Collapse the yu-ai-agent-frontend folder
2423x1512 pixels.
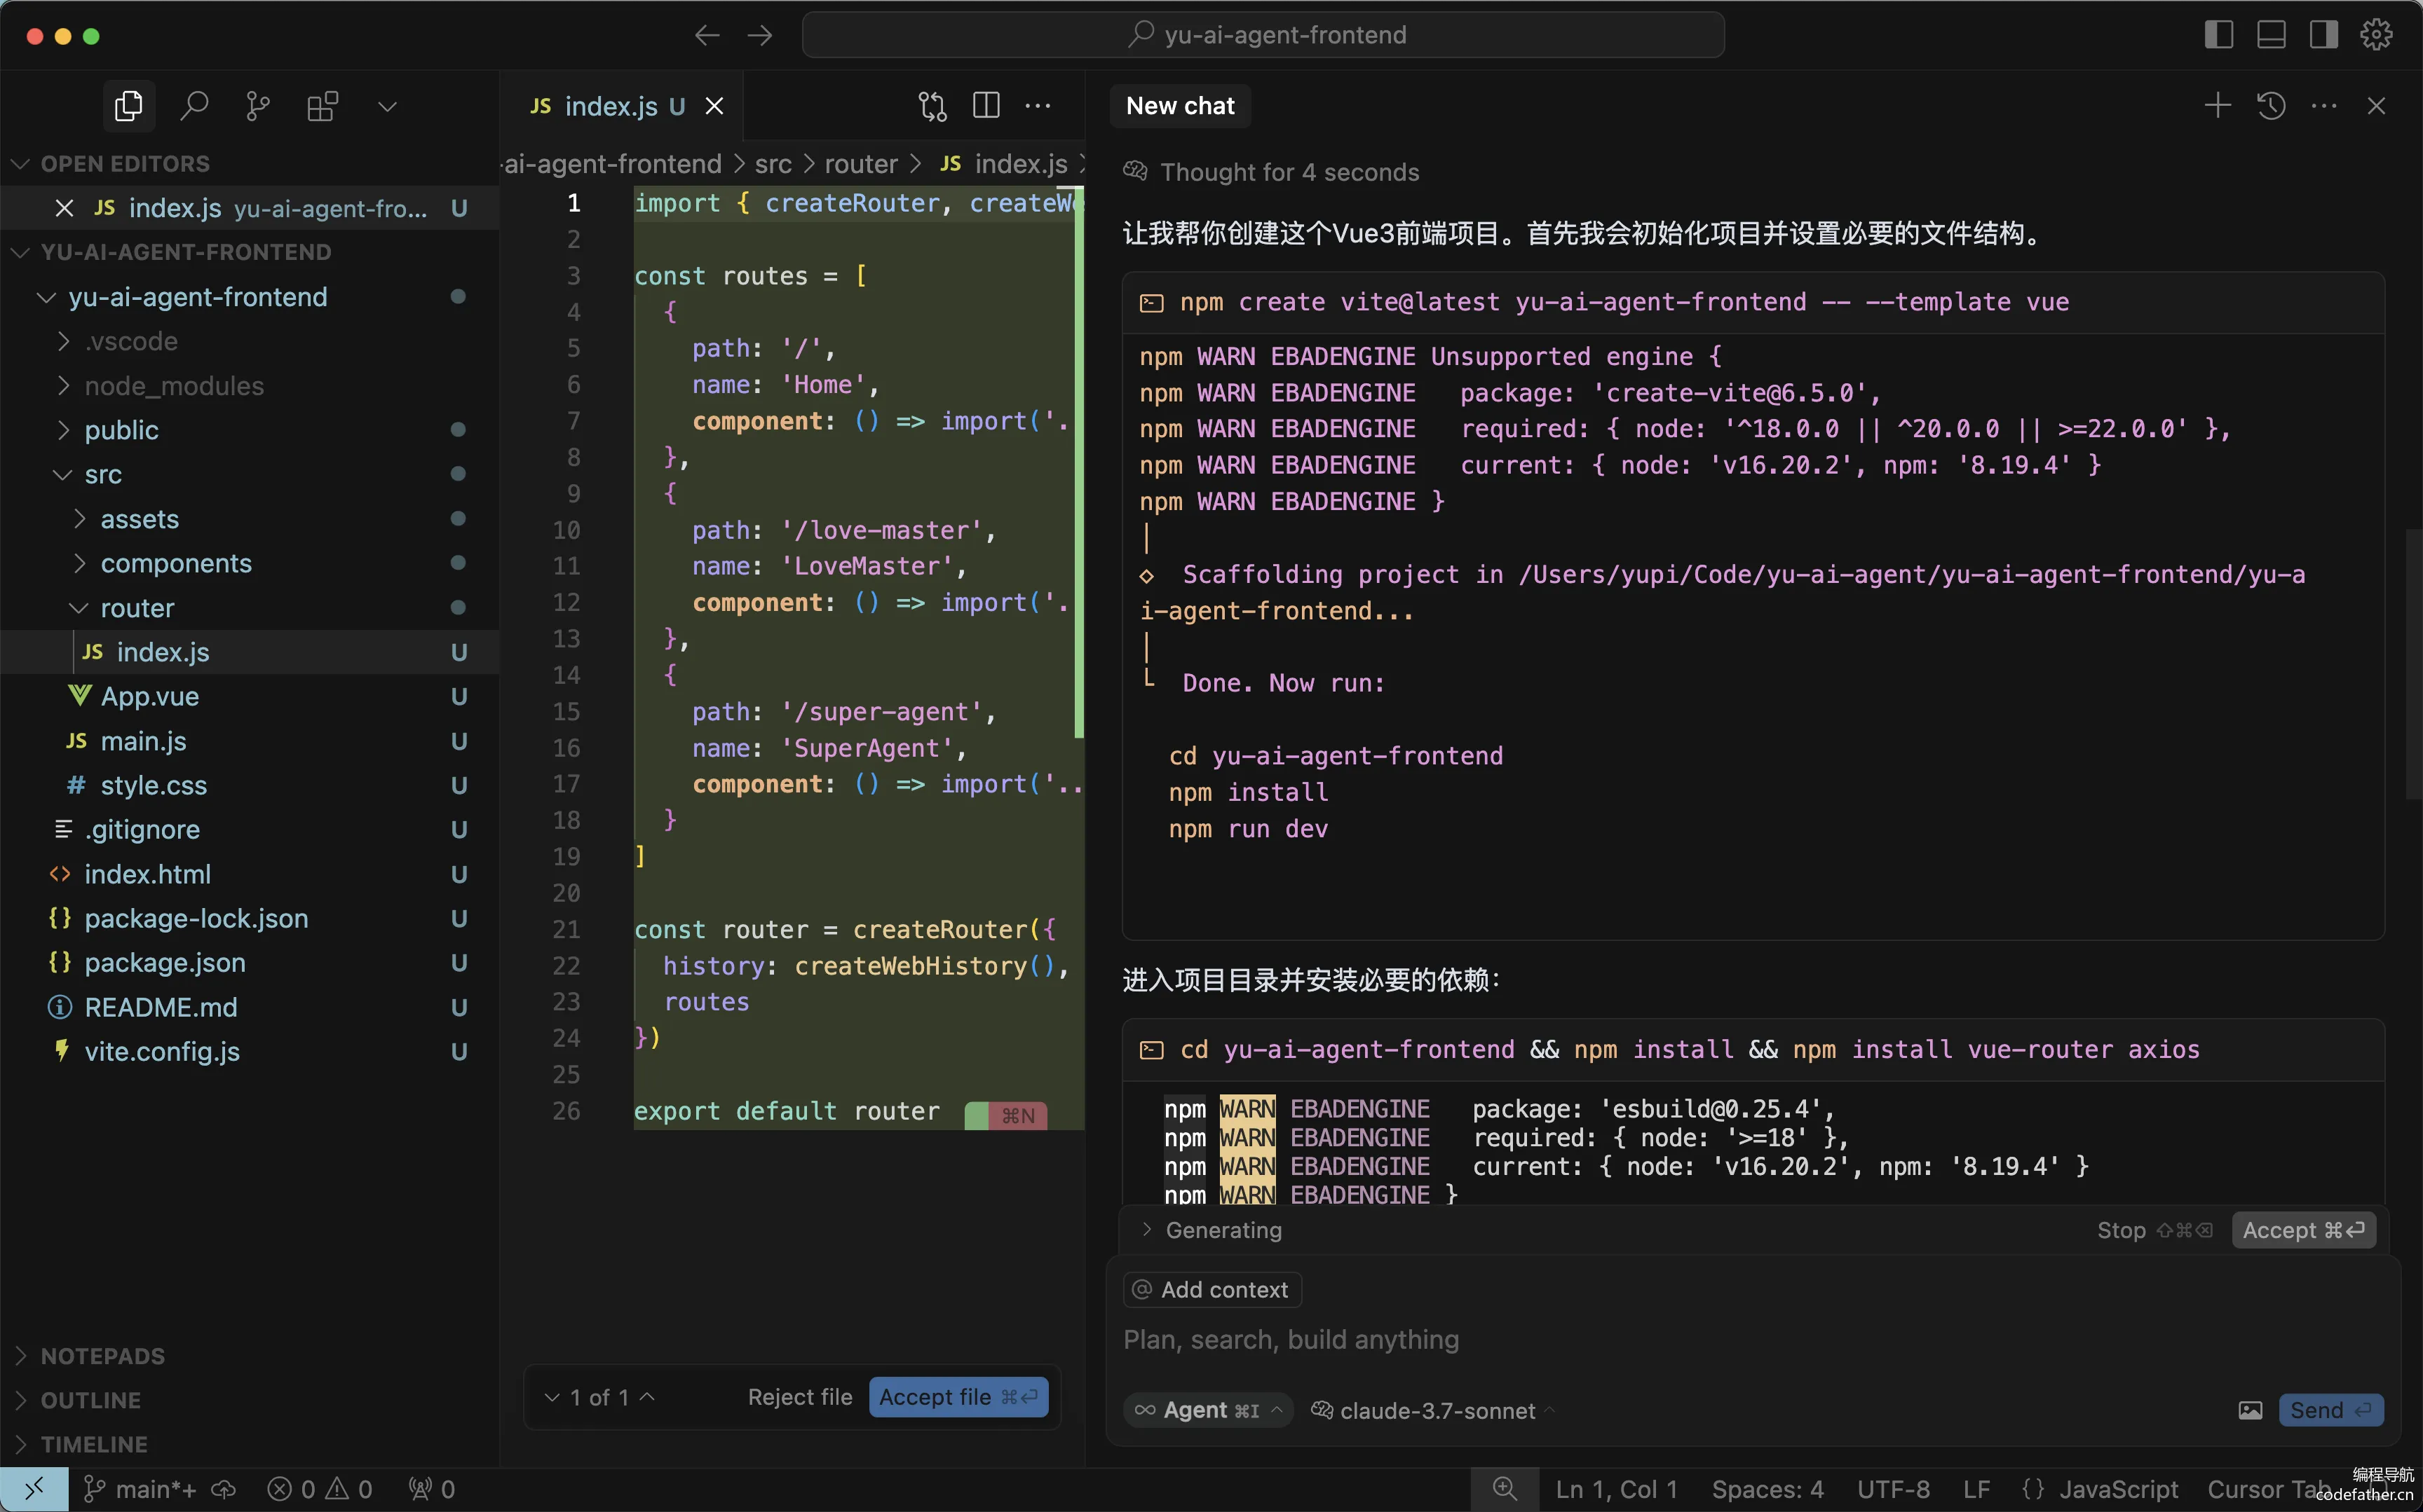250,297
